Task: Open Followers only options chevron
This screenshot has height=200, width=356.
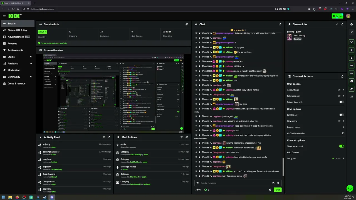Action: 343,96
